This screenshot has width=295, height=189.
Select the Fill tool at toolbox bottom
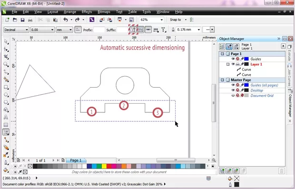(6, 170)
